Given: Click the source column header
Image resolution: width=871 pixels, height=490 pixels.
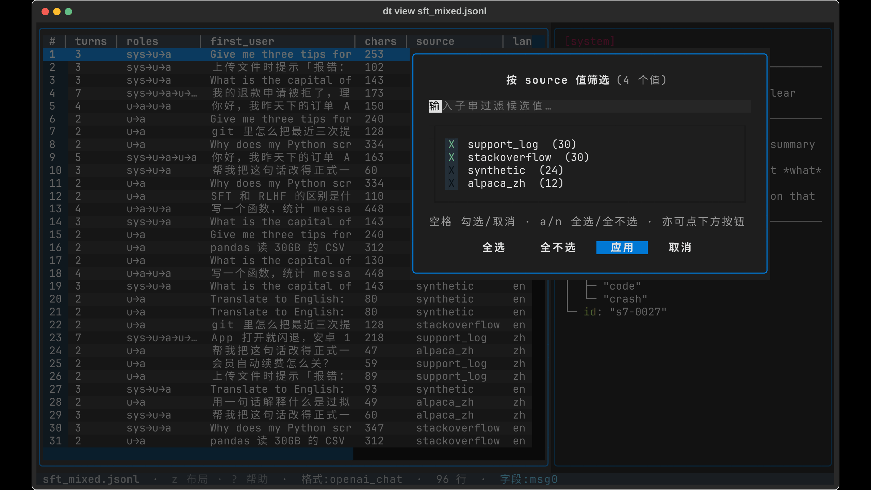Looking at the screenshot, I should [435, 41].
